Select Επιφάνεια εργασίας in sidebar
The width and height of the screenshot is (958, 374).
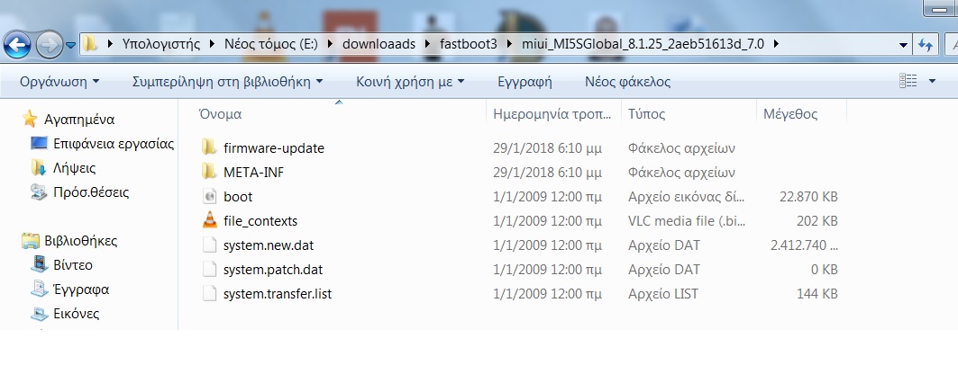pos(113,143)
